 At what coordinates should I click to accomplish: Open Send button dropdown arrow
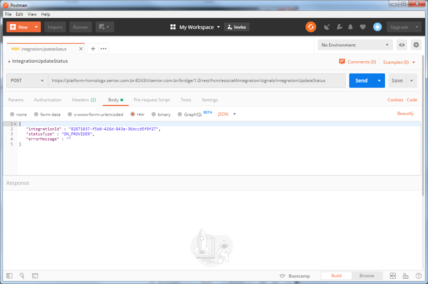379,81
